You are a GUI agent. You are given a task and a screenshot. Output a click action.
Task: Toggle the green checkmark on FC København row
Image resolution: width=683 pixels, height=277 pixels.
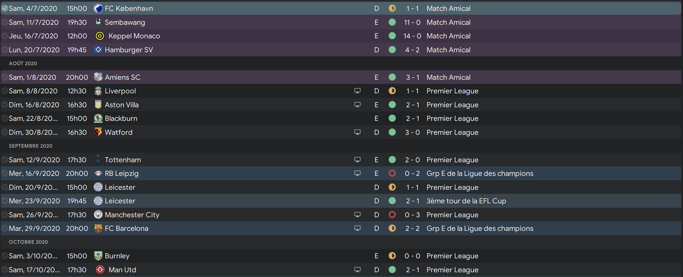tap(5, 8)
